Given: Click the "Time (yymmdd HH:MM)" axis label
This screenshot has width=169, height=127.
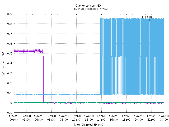Looking at the screenshot, I should [x=88, y=125].
